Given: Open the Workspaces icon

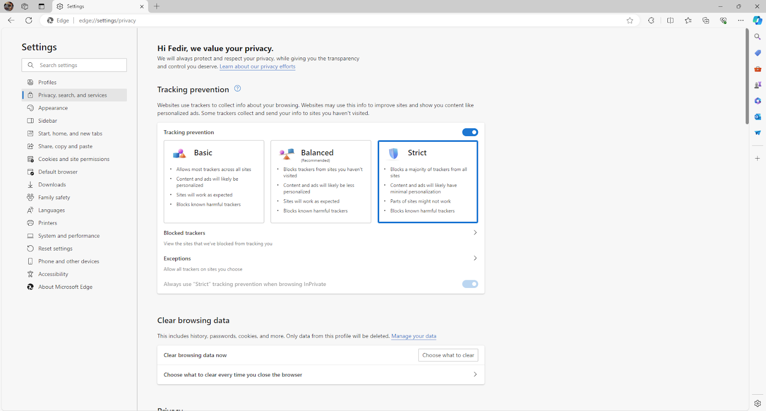Looking at the screenshot, I should point(25,6).
